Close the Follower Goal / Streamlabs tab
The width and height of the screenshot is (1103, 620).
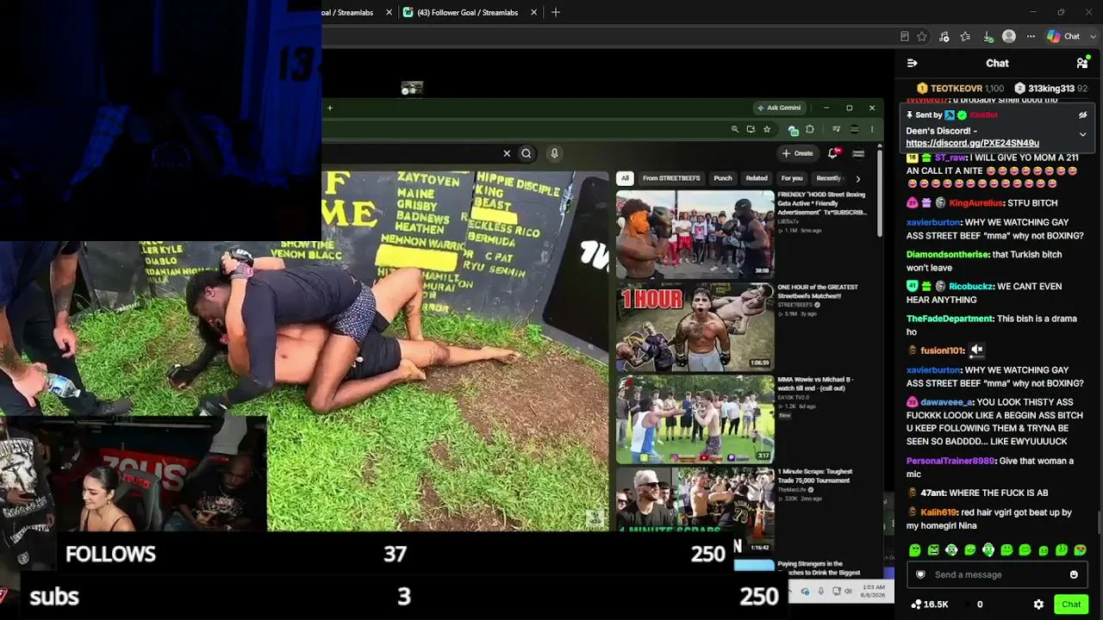click(x=534, y=12)
